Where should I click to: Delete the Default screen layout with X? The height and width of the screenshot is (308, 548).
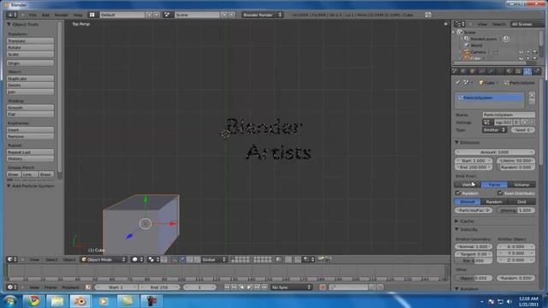156,15
